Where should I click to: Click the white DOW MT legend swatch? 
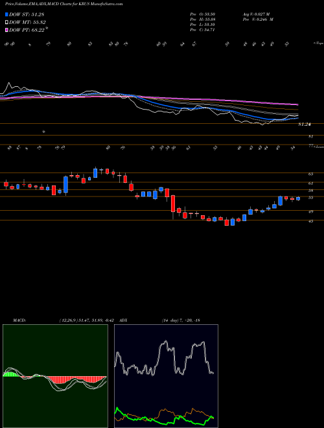point(6,23)
